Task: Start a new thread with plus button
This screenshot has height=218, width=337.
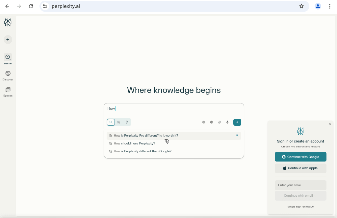Action: [x=8, y=40]
